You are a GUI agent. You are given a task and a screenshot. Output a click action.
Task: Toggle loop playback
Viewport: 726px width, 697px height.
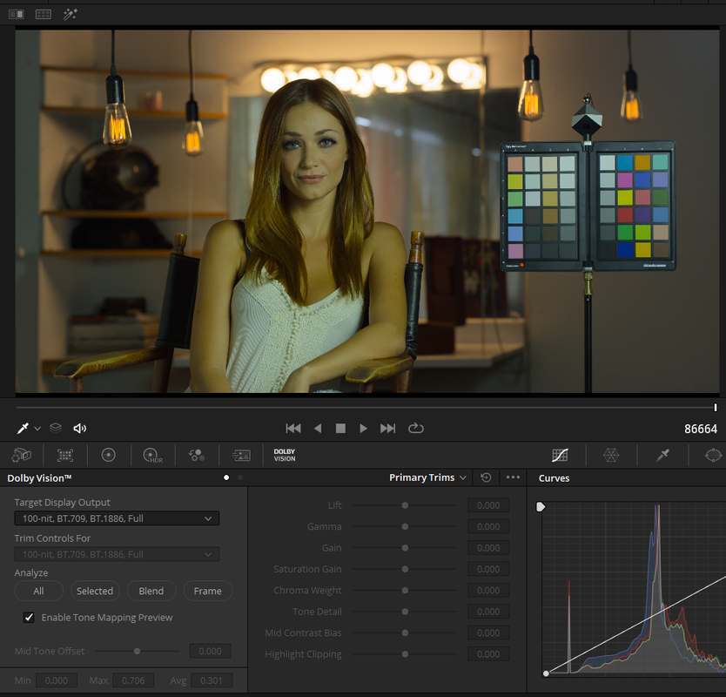click(416, 428)
